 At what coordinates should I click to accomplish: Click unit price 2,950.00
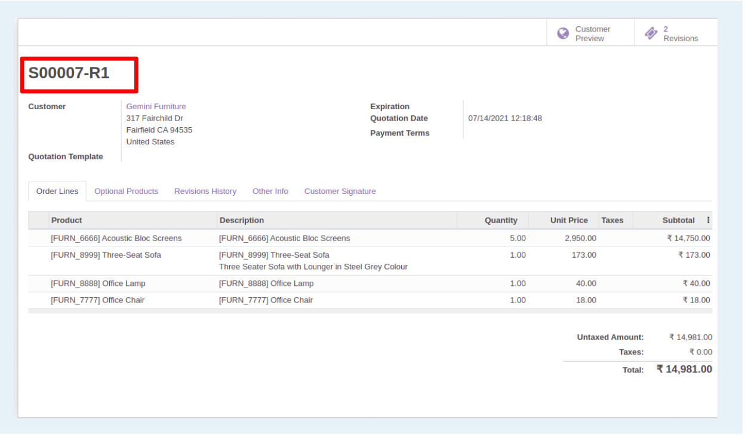pyautogui.click(x=580, y=238)
